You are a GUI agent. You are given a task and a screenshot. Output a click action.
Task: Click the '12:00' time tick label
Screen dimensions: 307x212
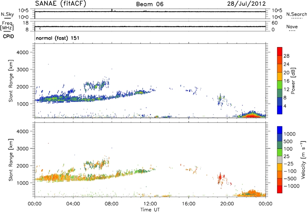pos(150,204)
